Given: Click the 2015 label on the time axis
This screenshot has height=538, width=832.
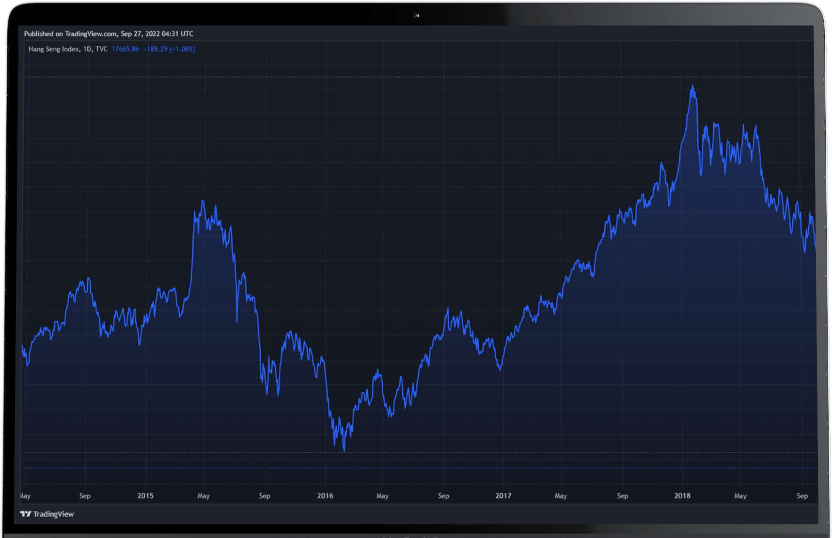Looking at the screenshot, I should [x=145, y=496].
